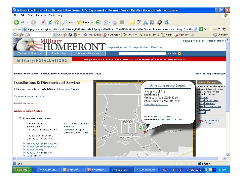
Task: Click the IE Forward arrow button
Action: click(33, 22)
